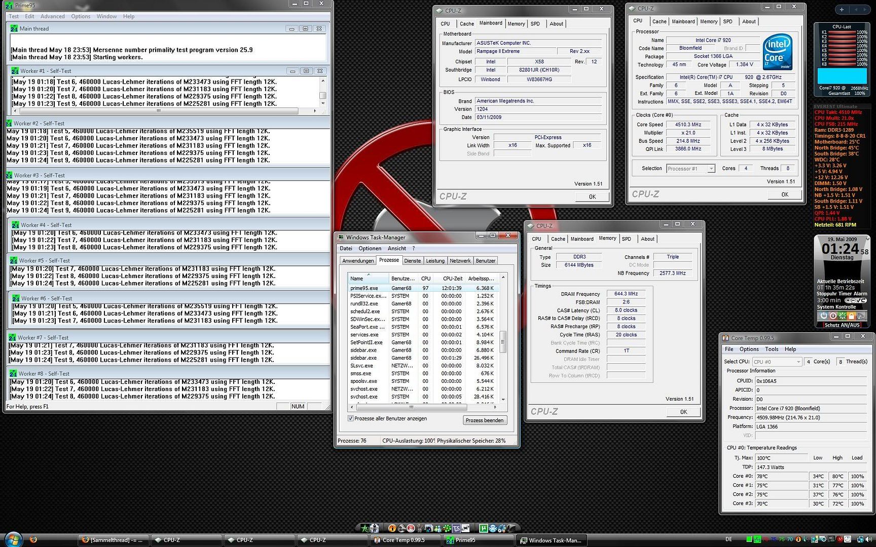The image size is (876, 547).
Task: Open SPD tab in CPU-Z Mainboard window
Action: click(535, 24)
